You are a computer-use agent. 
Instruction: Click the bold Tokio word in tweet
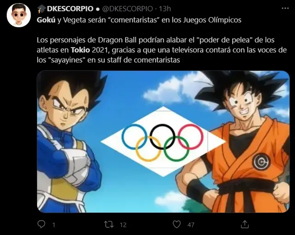click(x=80, y=50)
